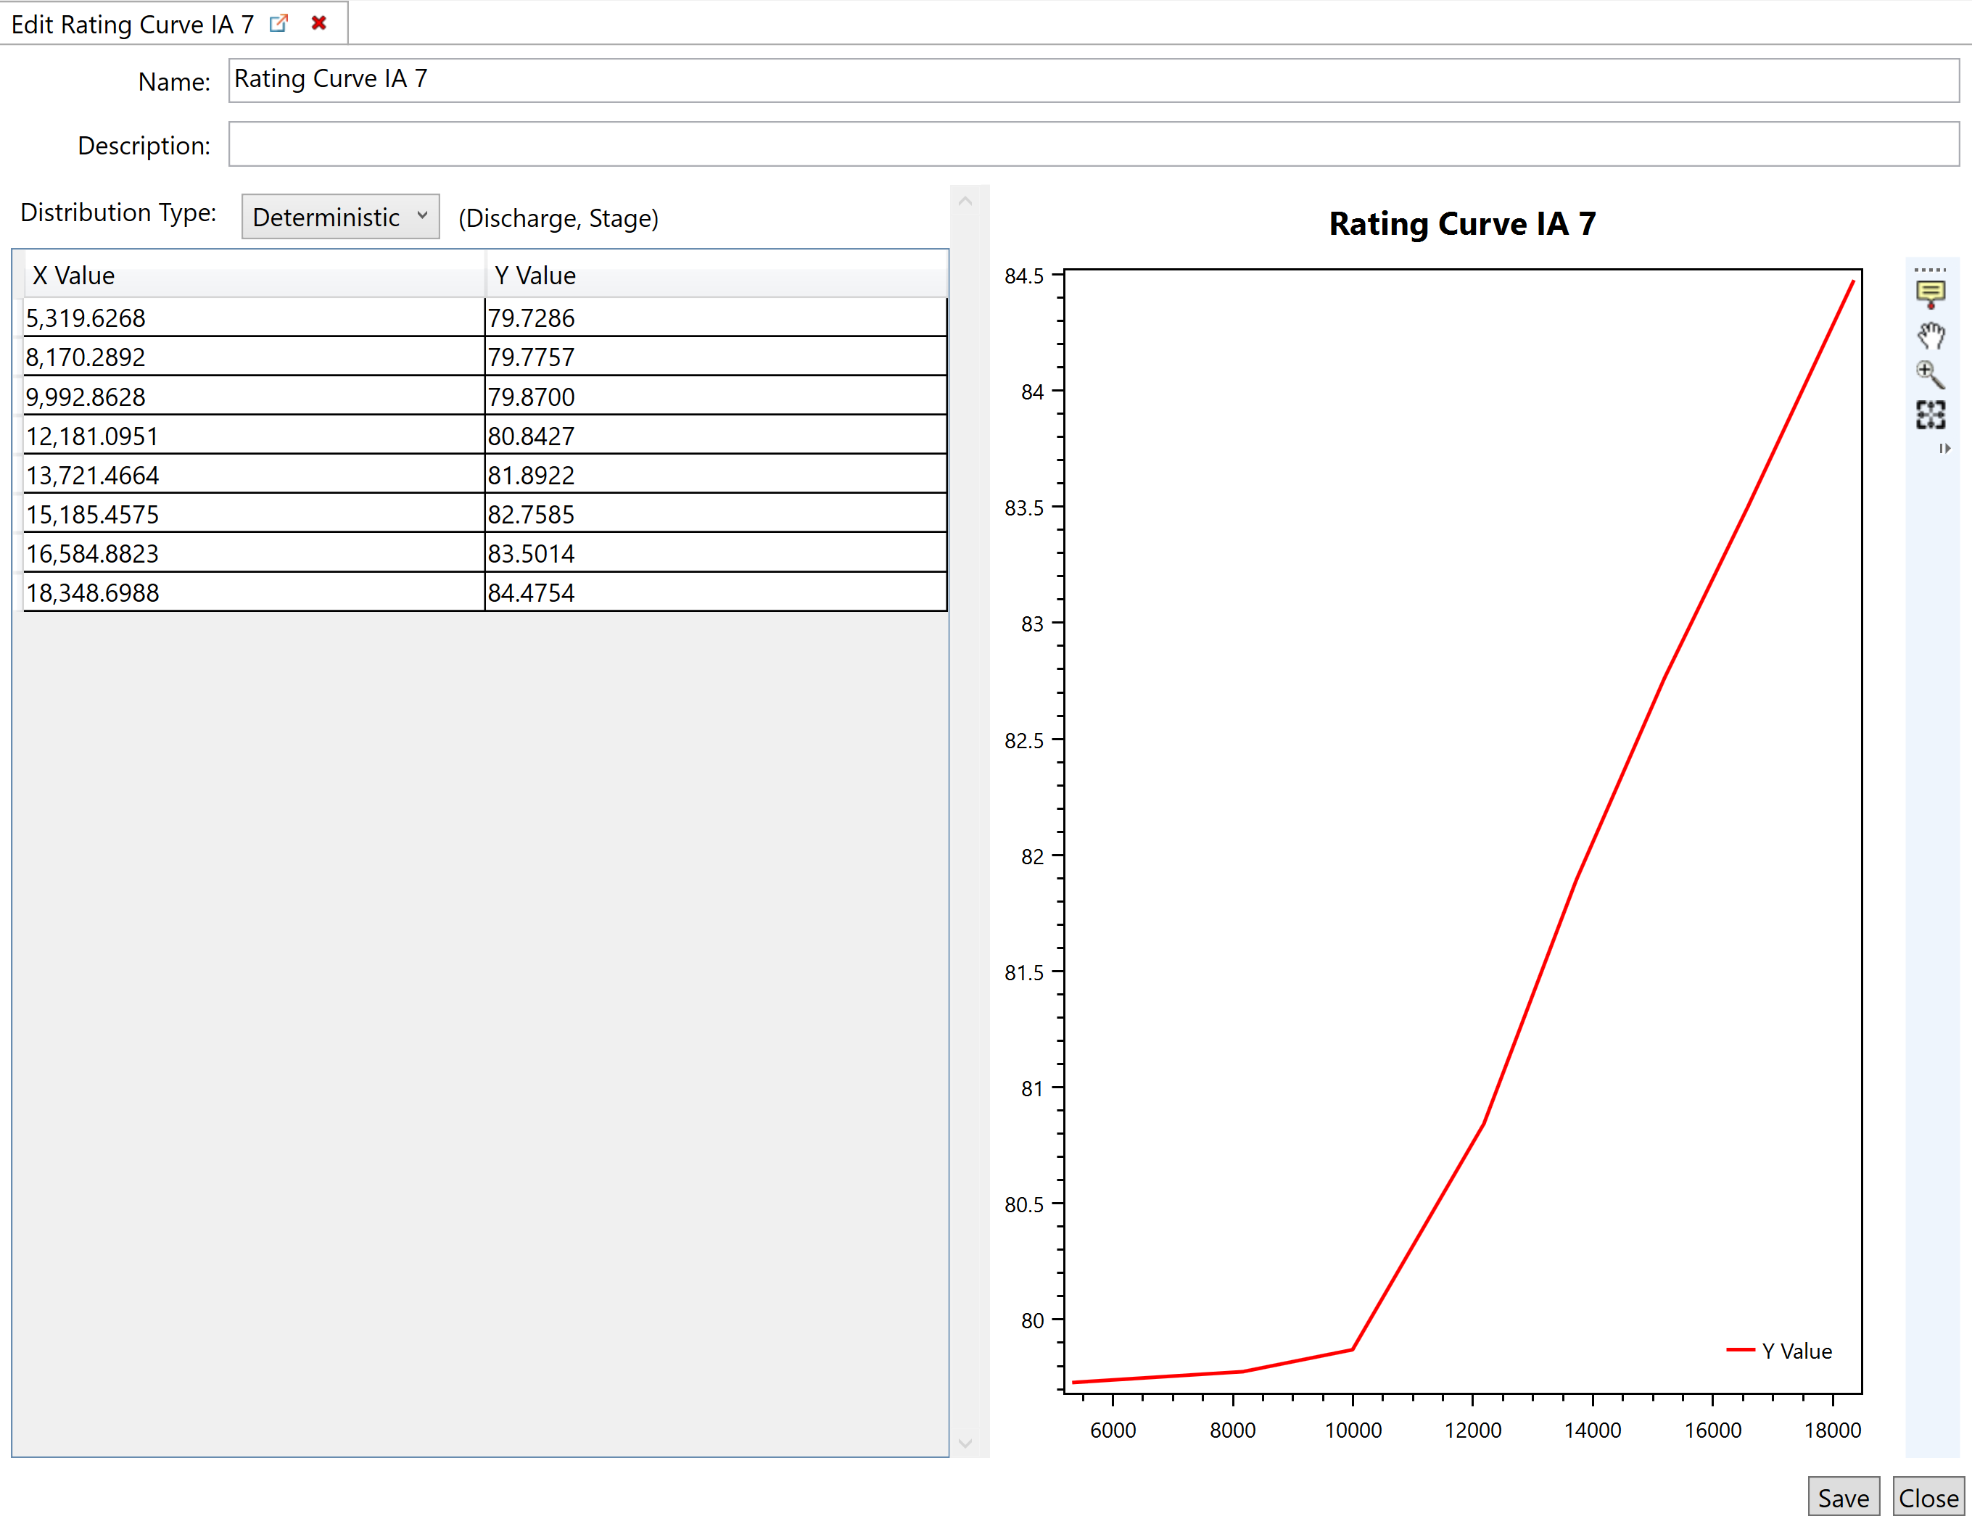
Task: Click the chart title Rating Curve IA 7
Action: coord(1462,223)
